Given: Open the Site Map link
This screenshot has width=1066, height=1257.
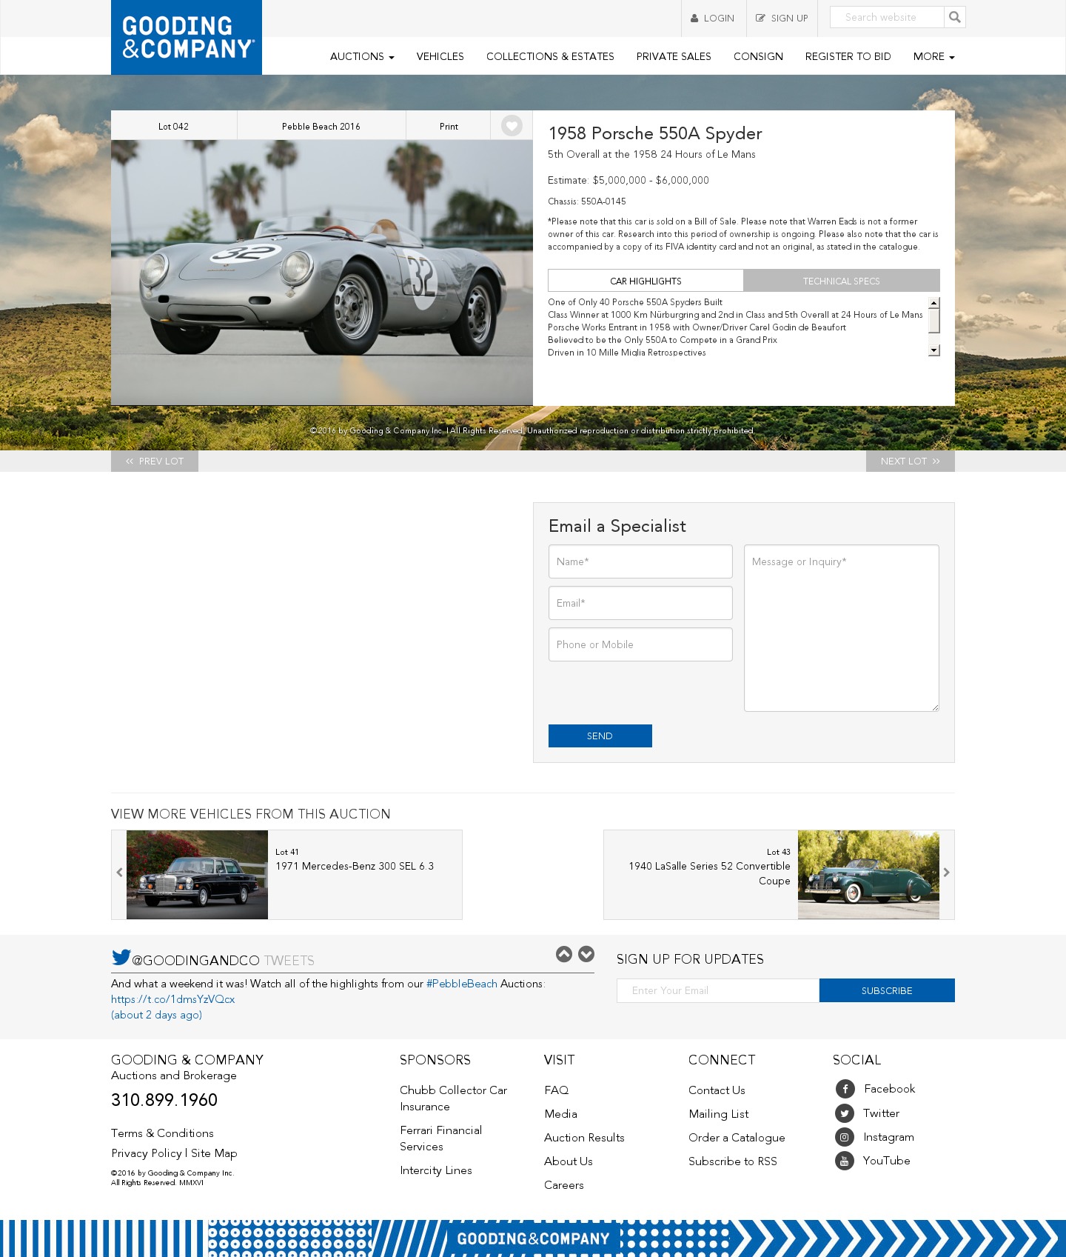Looking at the screenshot, I should [x=214, y=1153].
